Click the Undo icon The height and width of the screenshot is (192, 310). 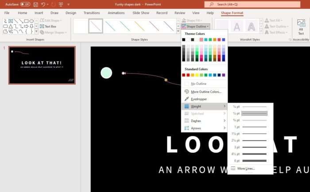tap(43, 4)
